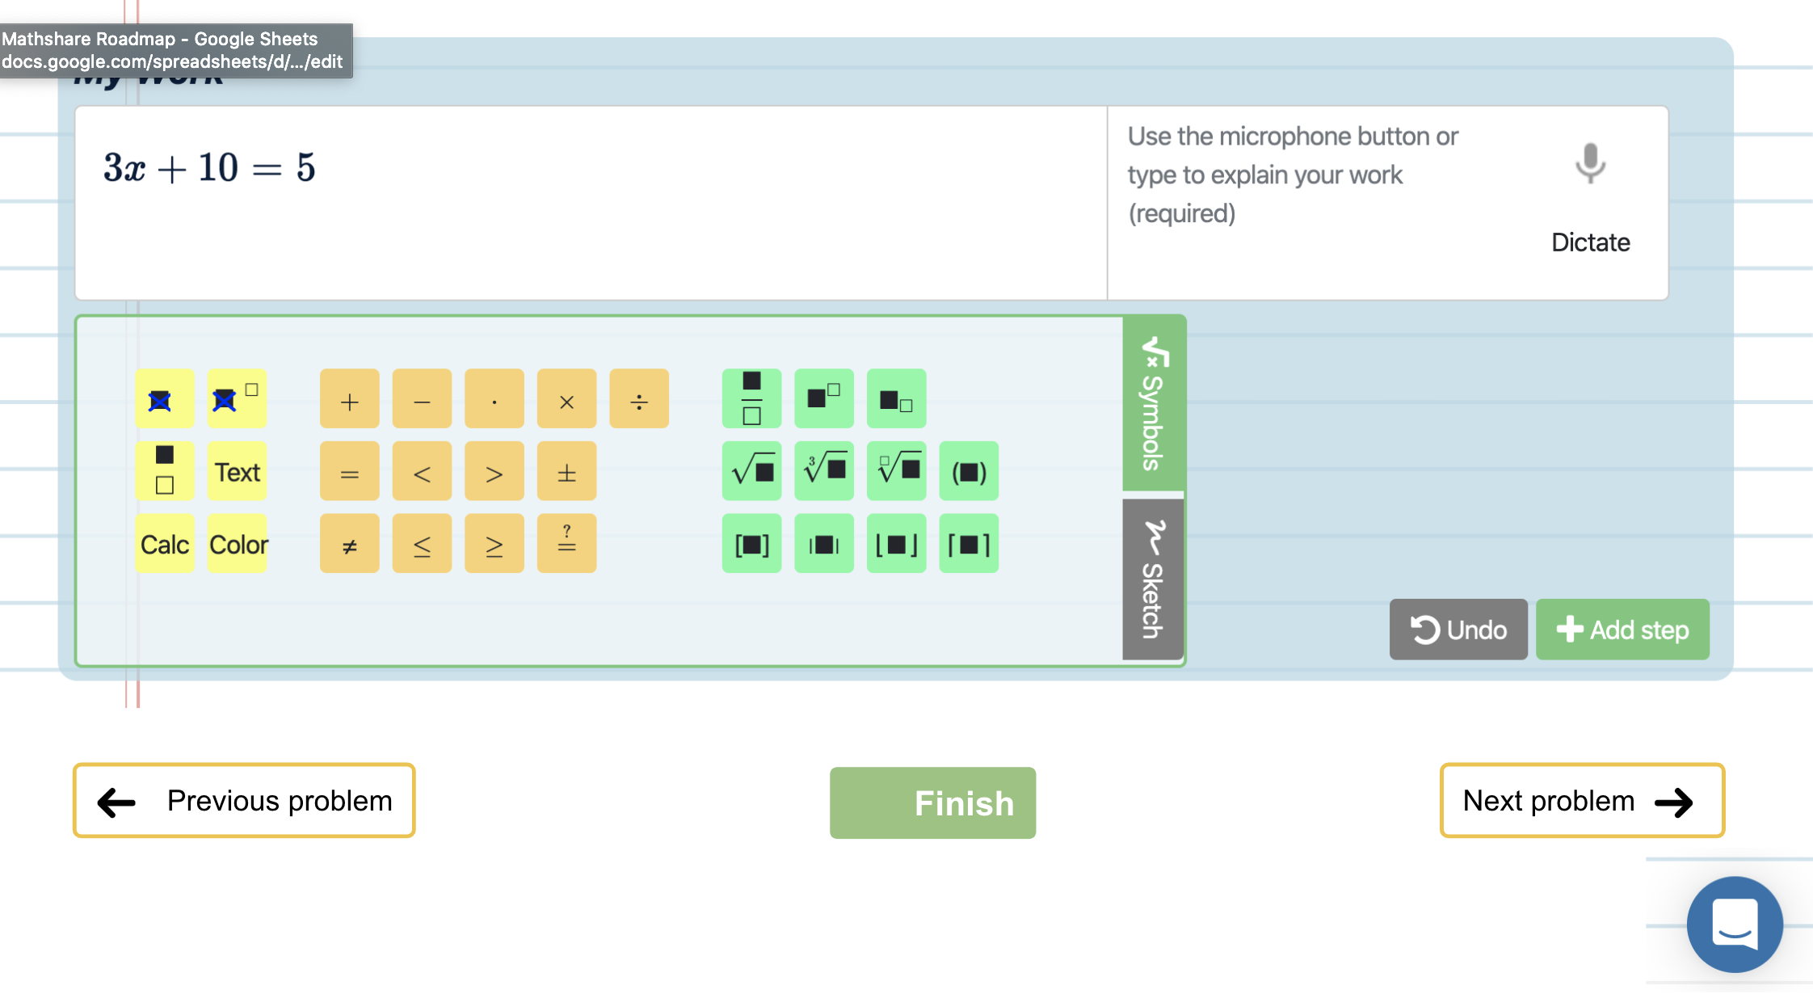Insert the square root symbol
The width and height of the screenshot is (1813, 994).
(x=751, y=471)
